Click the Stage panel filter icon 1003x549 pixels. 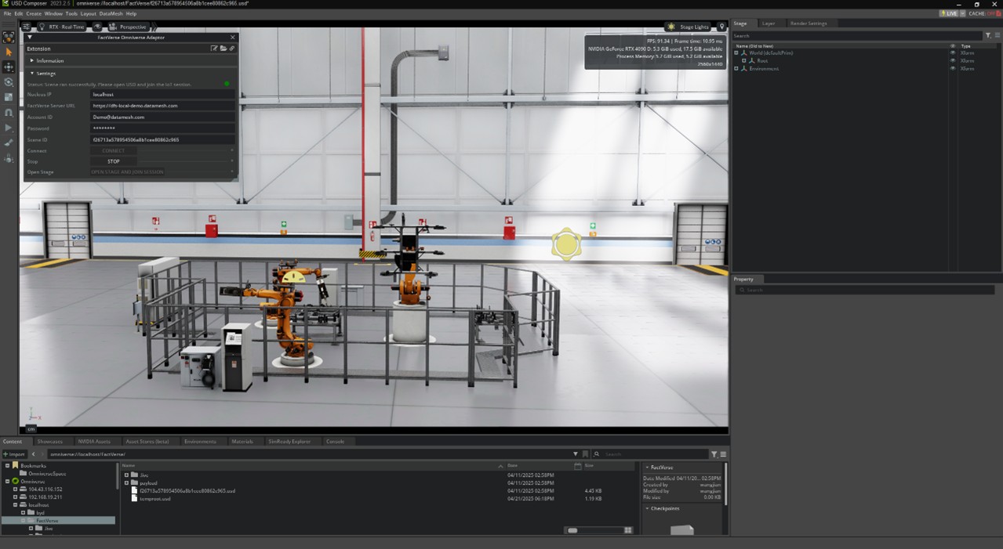click(x=988, y=36)
